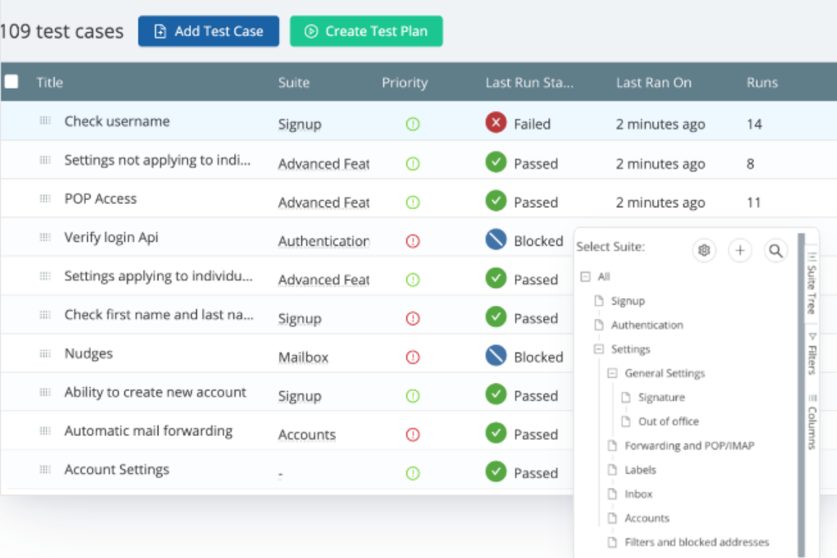This screenshot has width=837, height=558.
Task: Select the Authentication suite in the tree
Action: 647,325
